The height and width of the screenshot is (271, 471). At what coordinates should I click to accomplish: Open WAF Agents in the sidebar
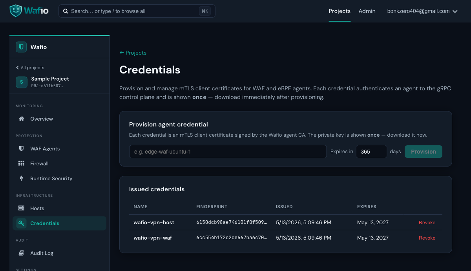tap(59, 148)
